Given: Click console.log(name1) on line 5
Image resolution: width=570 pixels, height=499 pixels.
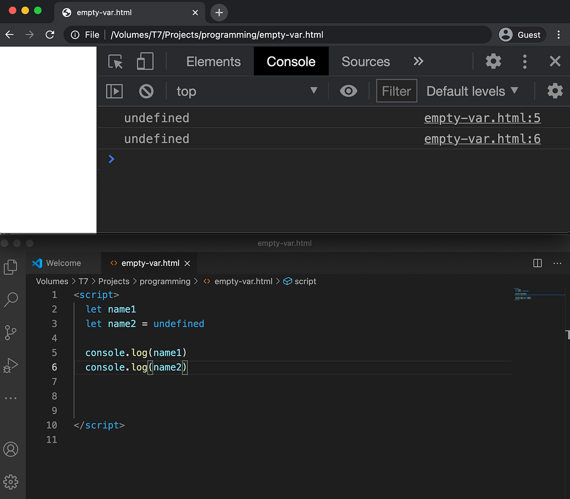Looking at the screenshot, I should click(x=136, y=353).
